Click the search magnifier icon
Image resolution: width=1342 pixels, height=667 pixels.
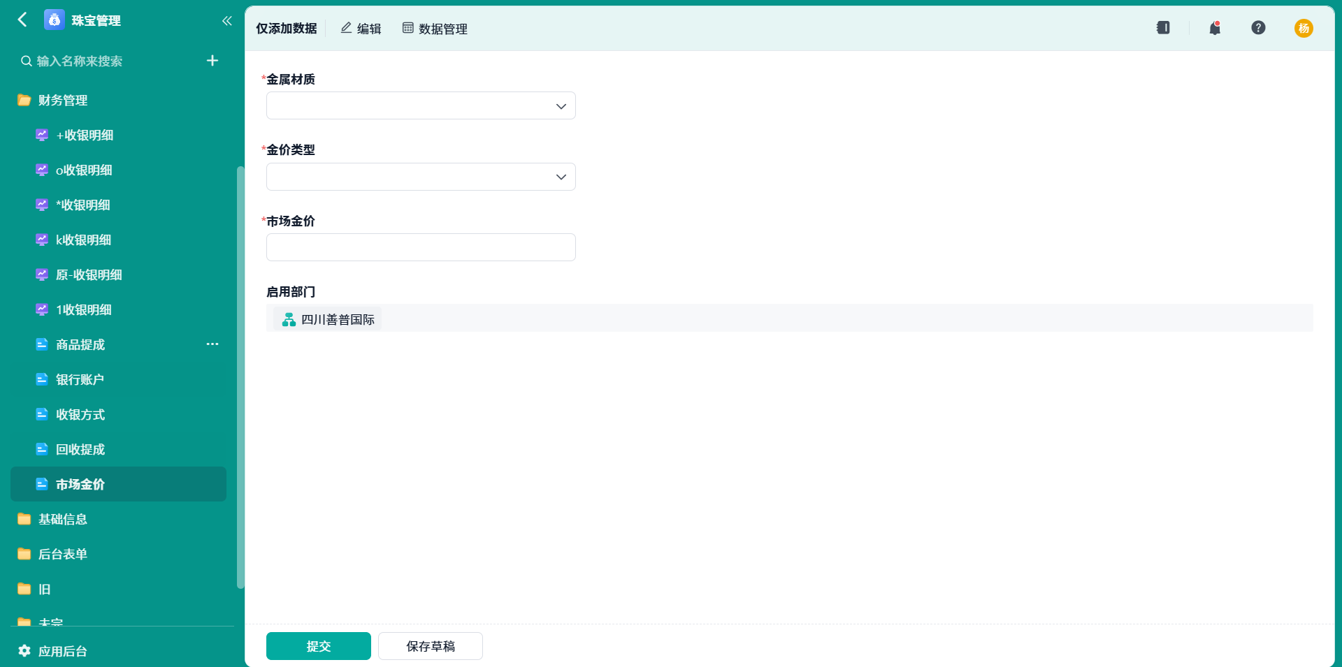[26, 61]
